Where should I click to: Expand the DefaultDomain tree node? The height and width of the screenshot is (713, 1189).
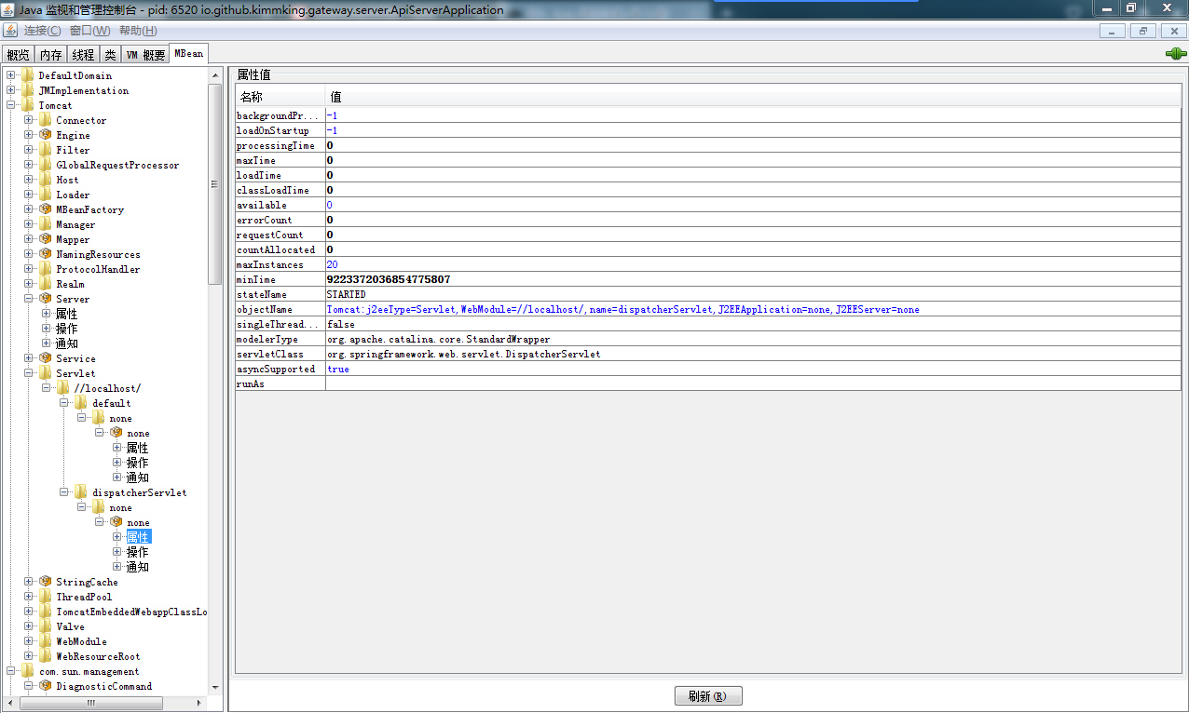11,75
